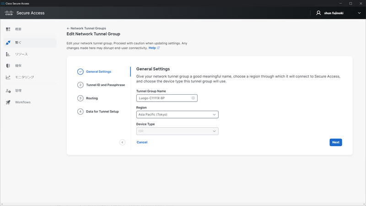Screen dimensions: 366x206
Task: Open the モニタリング chart icon
Action: point(8,77)
